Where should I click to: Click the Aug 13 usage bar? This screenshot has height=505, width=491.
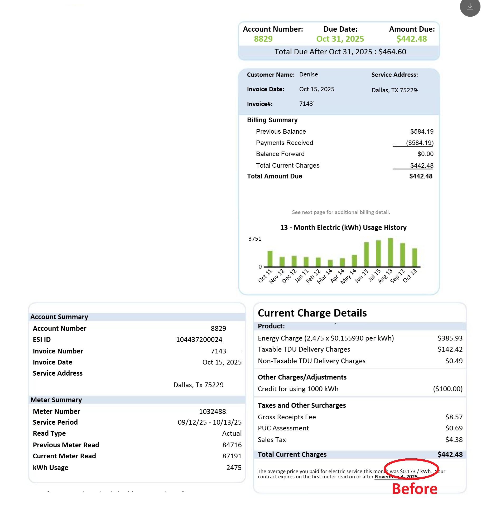click(x=390, y=252)
